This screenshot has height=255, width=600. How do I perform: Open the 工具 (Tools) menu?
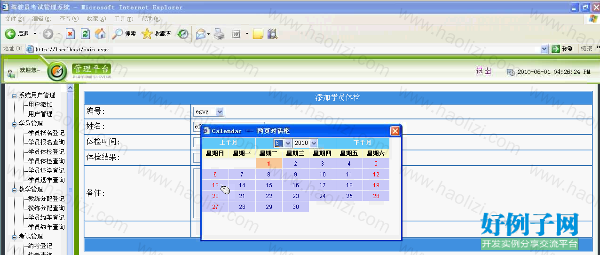pos(123,19)
